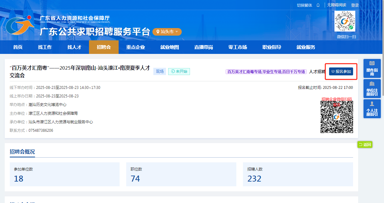The width and height of the screenshot is (384, 203).
Task: Open the 操作指南 book icon
Action: [372, 63]
